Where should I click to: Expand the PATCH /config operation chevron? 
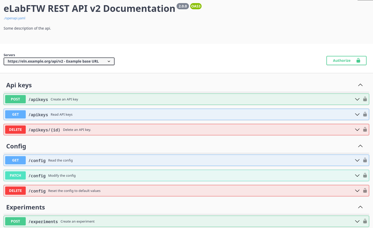click(x=357, y=175)
